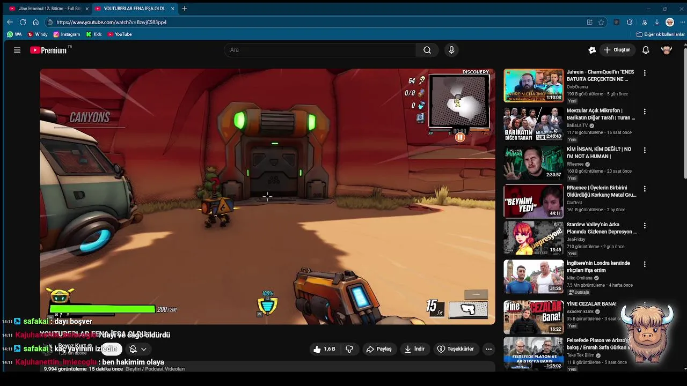Open Windy bookmark
Screen dimensions: 687x386
[x=38, y=34]
